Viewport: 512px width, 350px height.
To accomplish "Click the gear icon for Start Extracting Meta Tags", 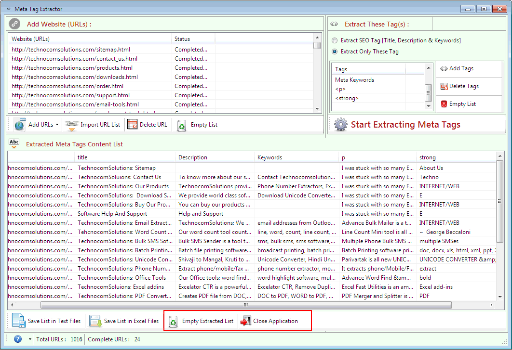I will coord(340,125).
